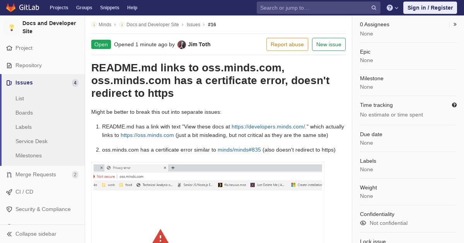
Task: Click the Merge Requests icon
Action: tap(9, 175)
